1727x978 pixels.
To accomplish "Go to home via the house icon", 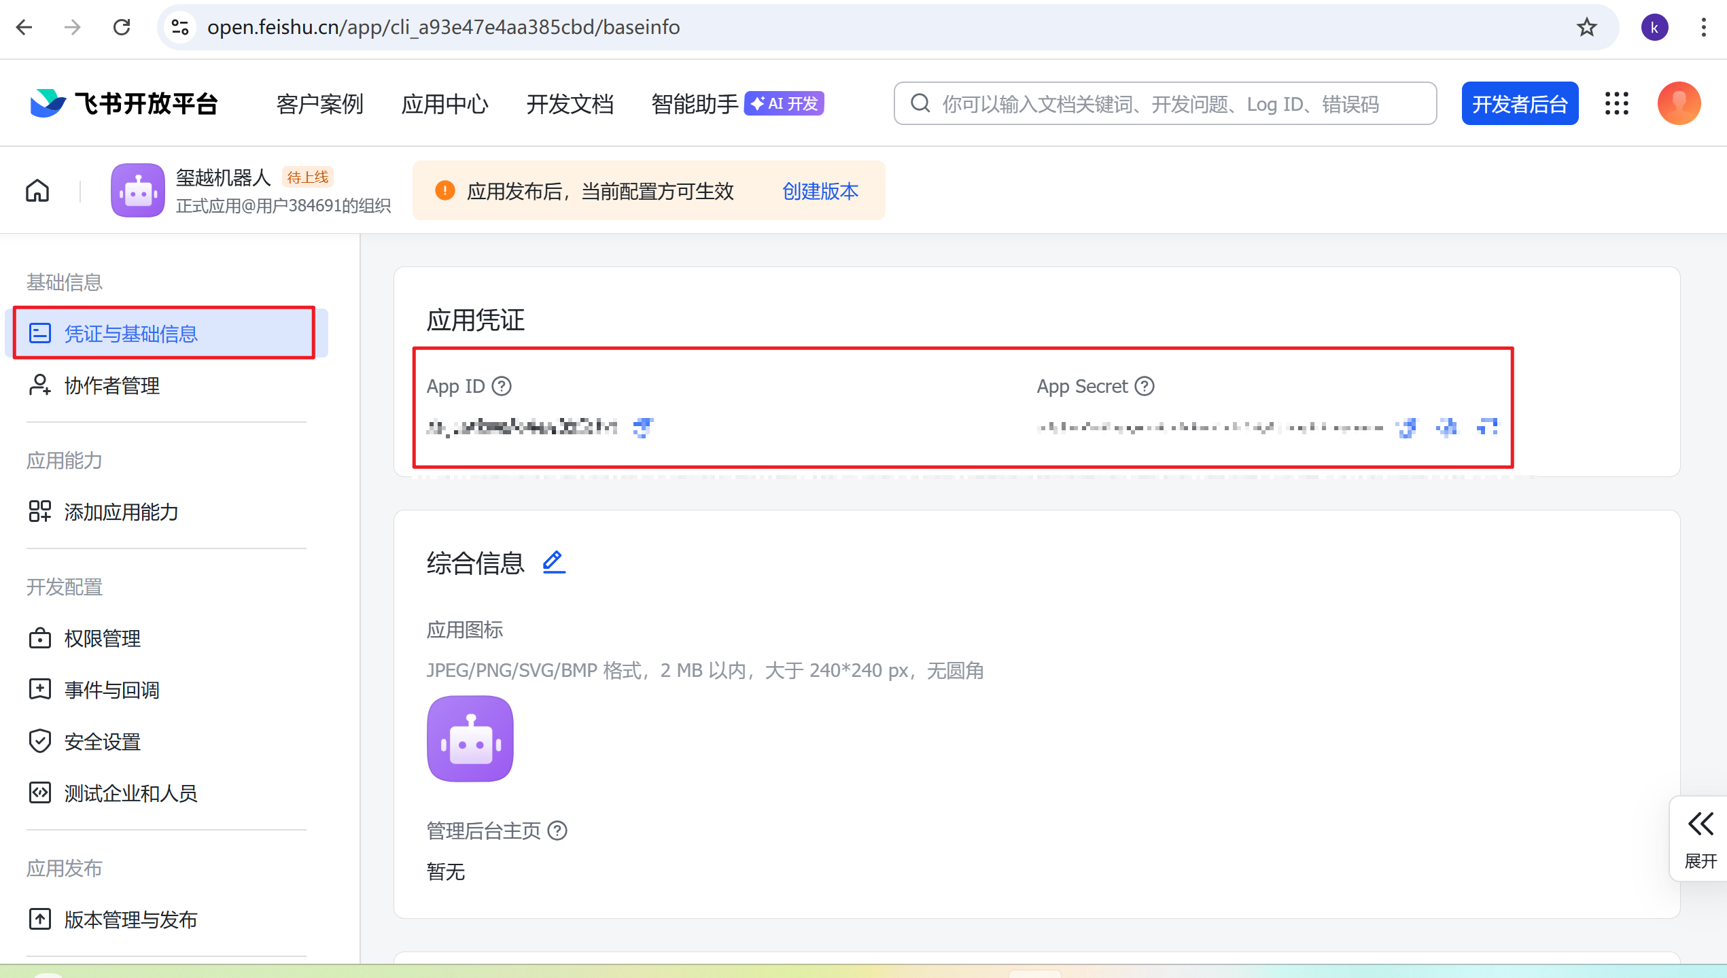I will tap(37, 191).
